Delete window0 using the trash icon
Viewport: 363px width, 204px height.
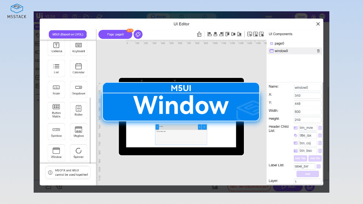click(x=318, y=51)
